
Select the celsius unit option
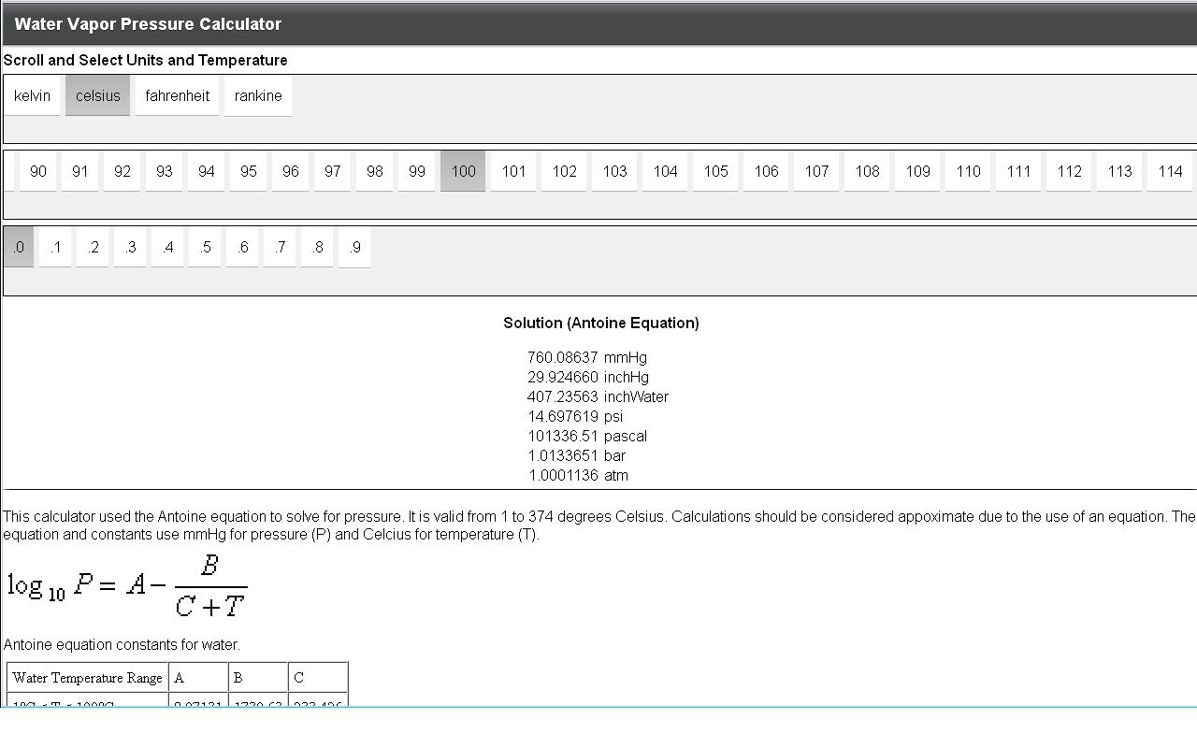pos(97,95)
